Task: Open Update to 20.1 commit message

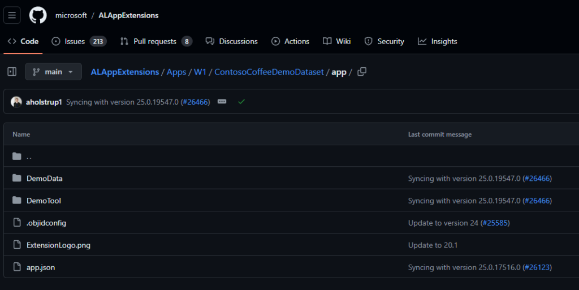Action: 433,245
